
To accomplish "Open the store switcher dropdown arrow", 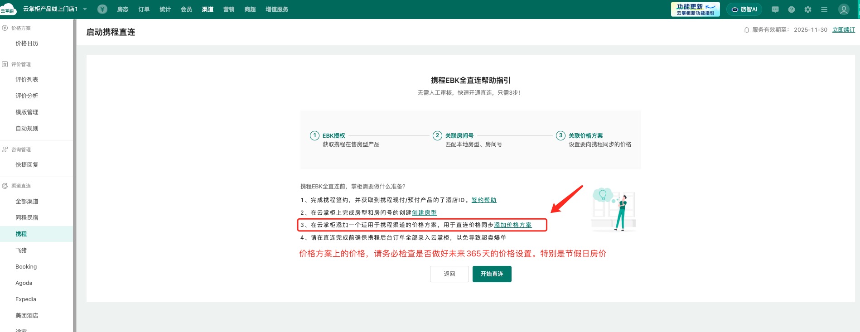I will (x=85, y=9).
